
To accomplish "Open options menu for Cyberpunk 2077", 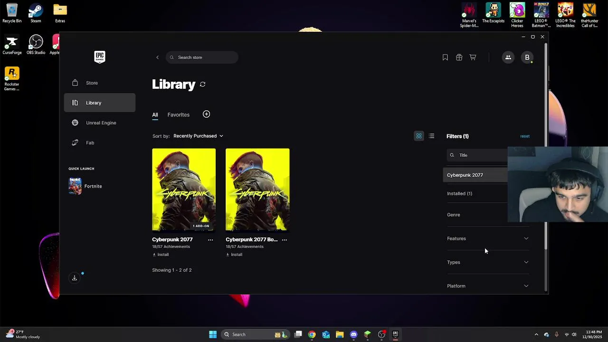I will click(210, 240).
